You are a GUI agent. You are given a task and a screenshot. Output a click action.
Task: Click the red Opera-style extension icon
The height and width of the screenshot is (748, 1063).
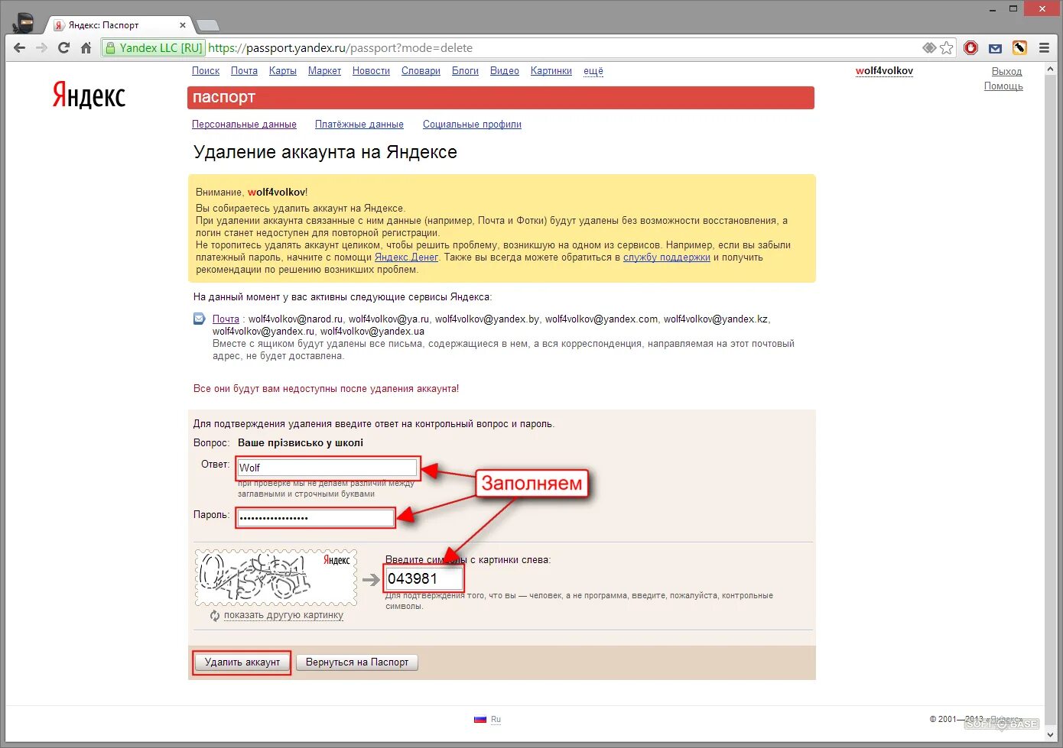(x=971, y=47)
